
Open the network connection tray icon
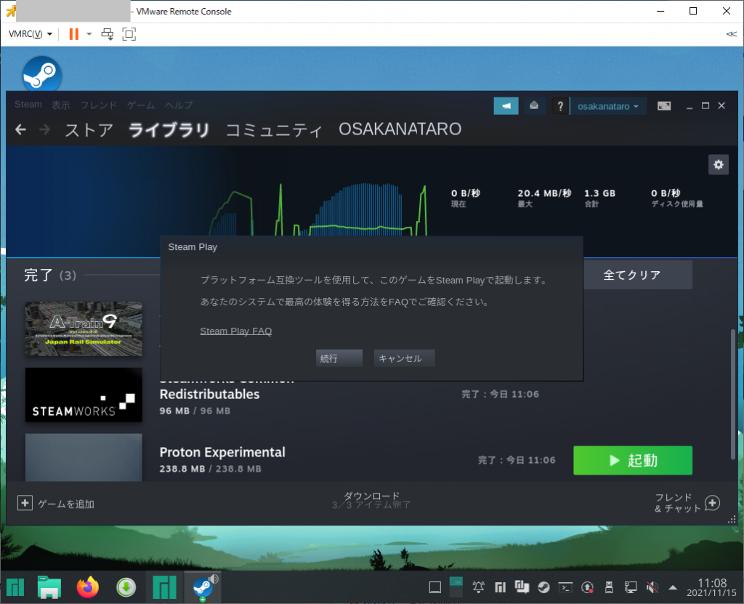(631, 587)
